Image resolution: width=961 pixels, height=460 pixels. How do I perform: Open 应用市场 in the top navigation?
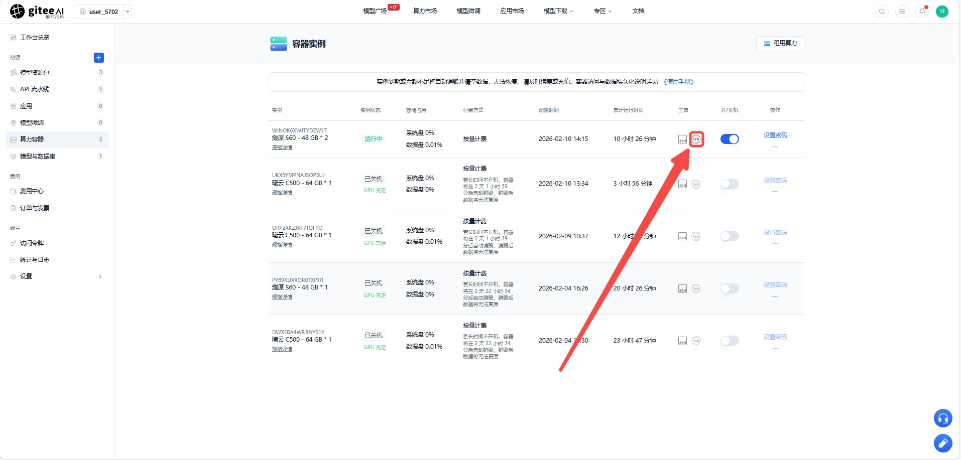click(512, 11)
